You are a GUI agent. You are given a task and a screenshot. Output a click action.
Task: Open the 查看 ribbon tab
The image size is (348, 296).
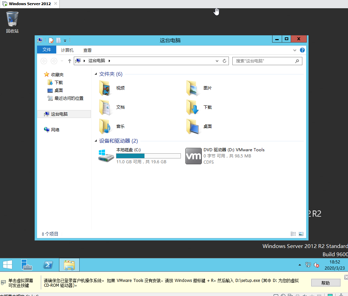(88, 50)
